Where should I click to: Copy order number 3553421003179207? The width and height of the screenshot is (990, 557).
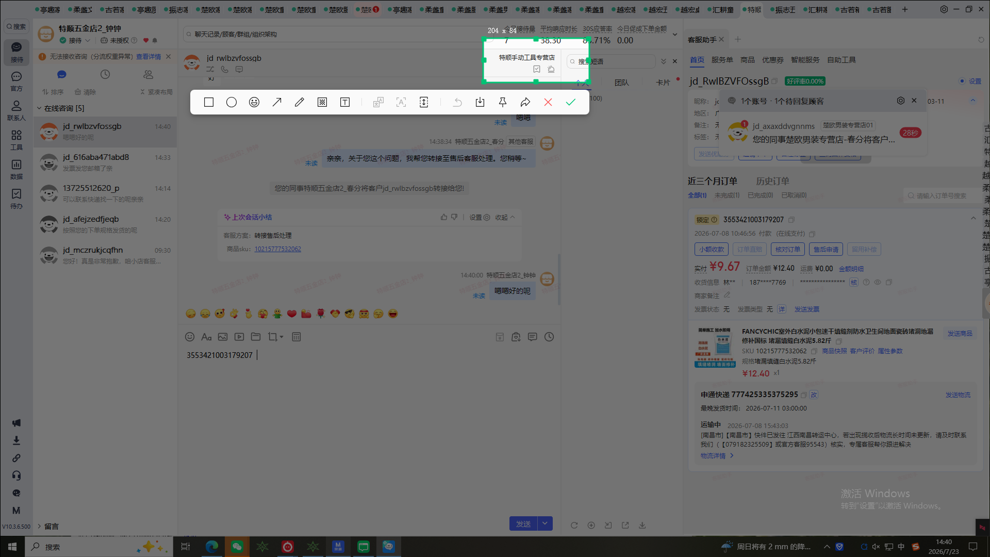click(x=791, y=220)
